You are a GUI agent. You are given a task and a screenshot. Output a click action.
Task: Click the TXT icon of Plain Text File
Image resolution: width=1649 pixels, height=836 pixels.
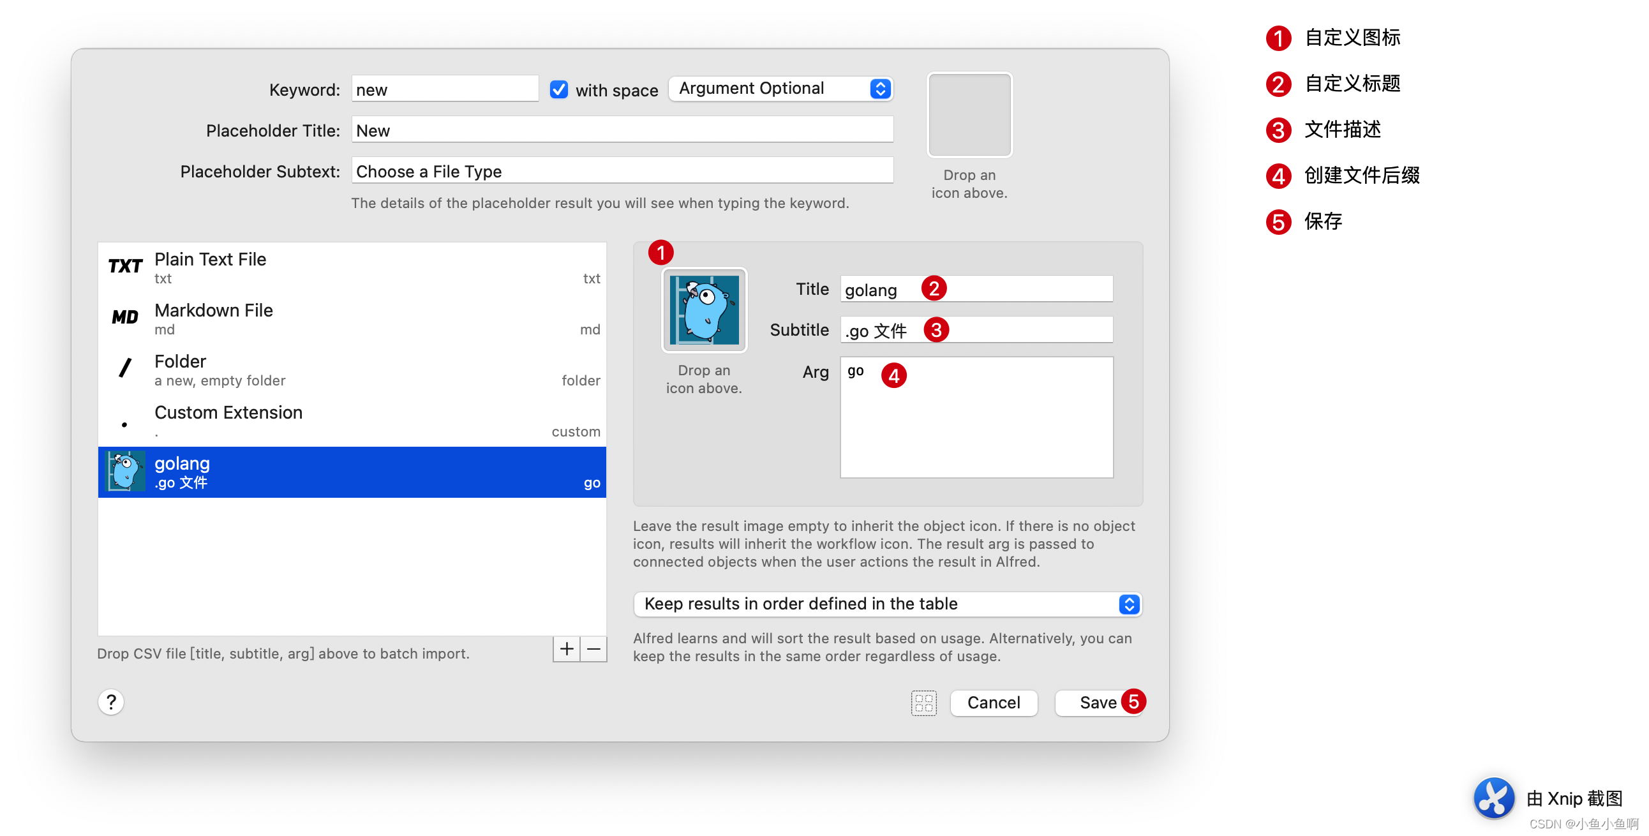(125, 266)
